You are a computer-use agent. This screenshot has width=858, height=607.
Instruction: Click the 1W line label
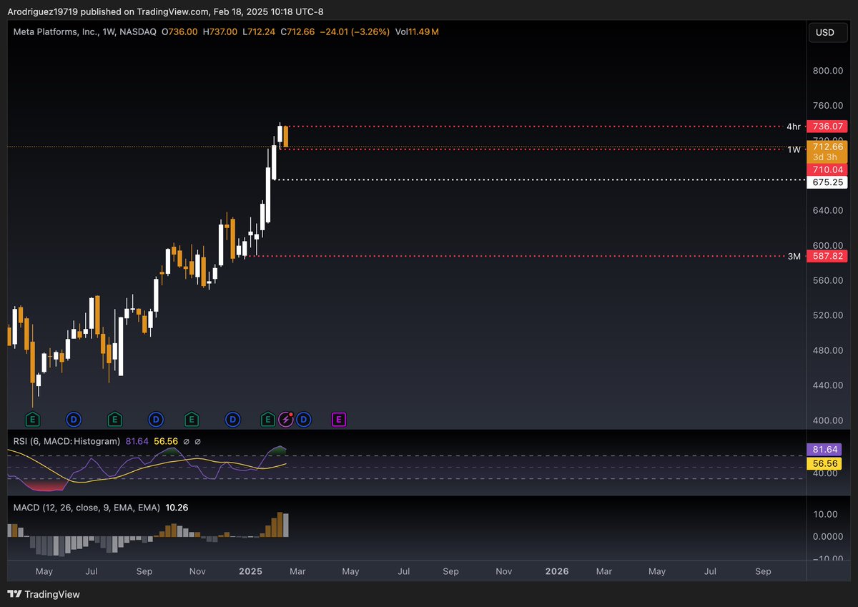[x=794, y=149]
